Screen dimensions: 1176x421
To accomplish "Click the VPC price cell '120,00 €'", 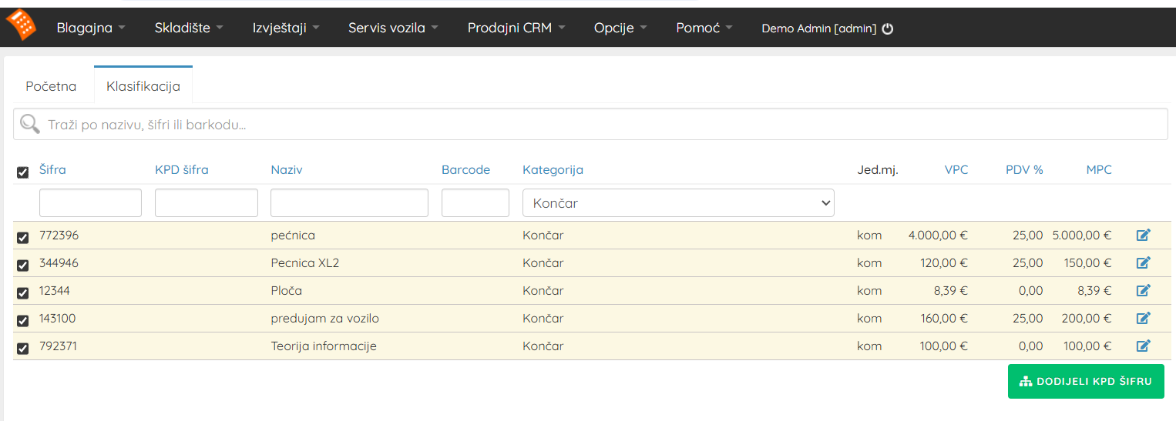I will click(x=944, y=263).
